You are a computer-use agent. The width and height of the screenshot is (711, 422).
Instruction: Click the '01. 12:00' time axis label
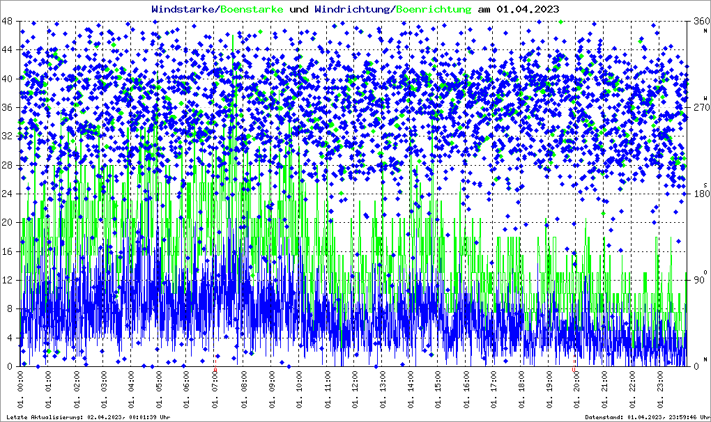click(354, 389)
